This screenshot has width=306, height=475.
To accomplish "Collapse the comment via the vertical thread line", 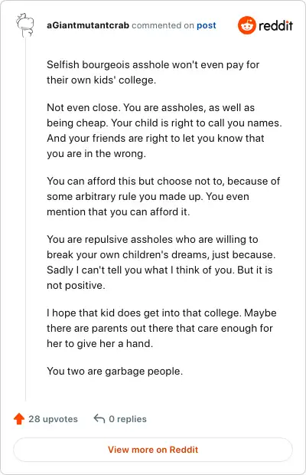I will tap(25, 218).
